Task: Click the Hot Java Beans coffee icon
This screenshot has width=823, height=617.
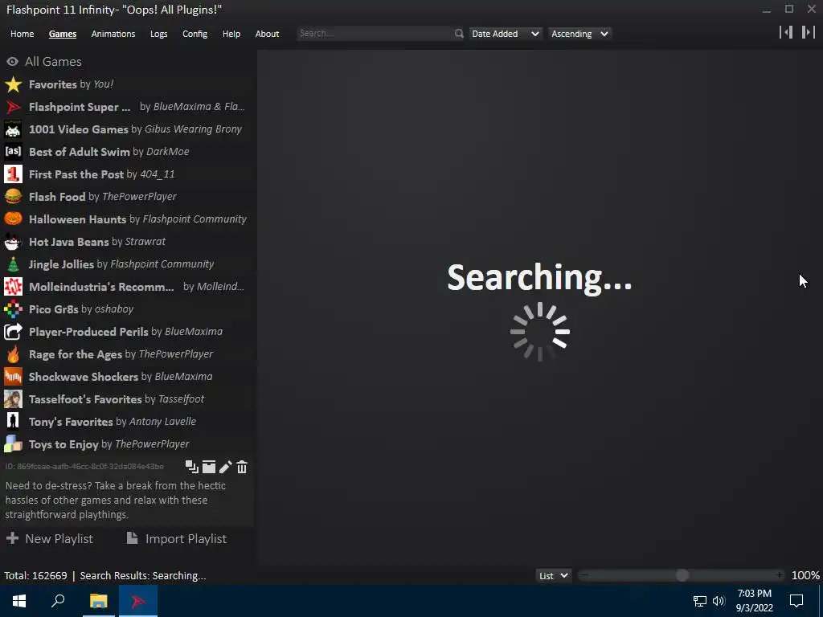Action: pos(13,242)
